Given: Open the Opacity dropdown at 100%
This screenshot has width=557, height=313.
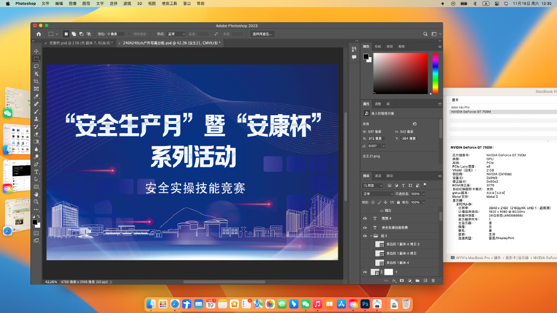Looking at the screenshot, I should click(x=417, y=193).
